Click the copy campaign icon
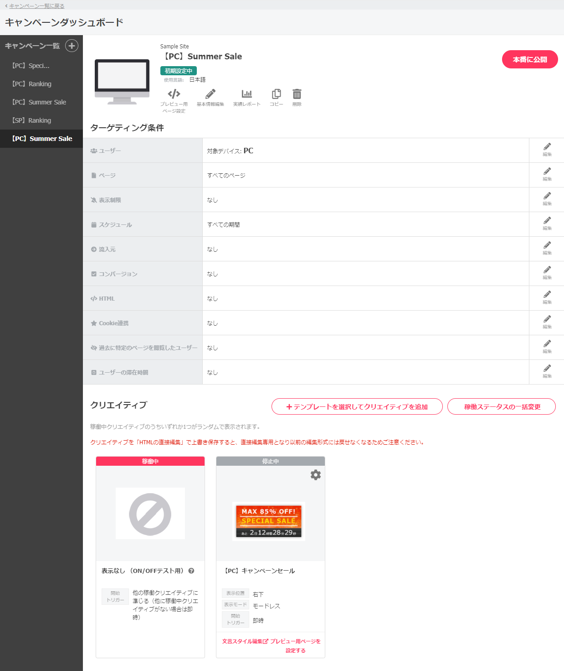Screen dimensions: 564x671 pyautogui.click(x=276, y=94)
